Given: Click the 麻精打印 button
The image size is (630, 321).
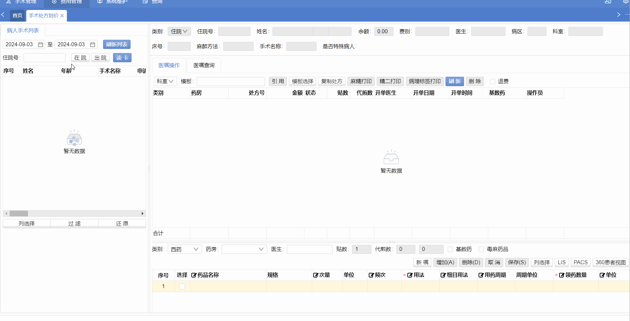Looking at the screenshot, I should coord(361,81).
